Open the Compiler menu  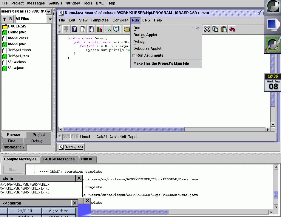point(120,20)
